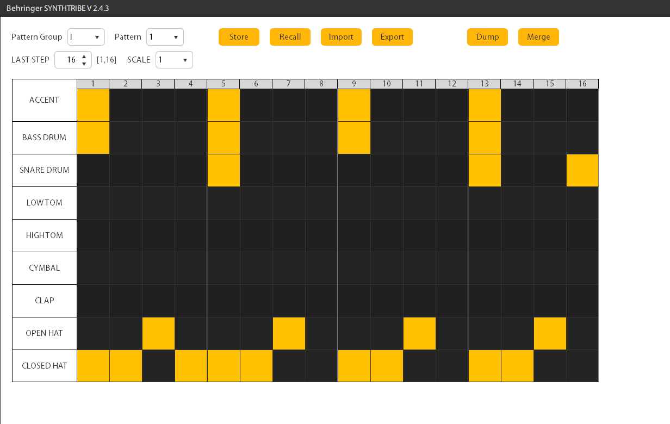Export the current pattern
The height and width of the screenshot is (424, 670).
tap(392, 37)
